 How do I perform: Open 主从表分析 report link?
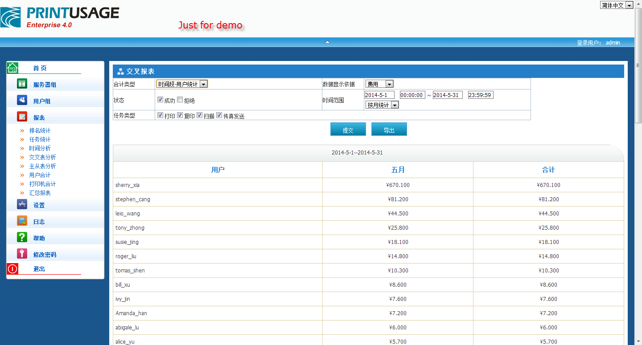pos(43,166)
